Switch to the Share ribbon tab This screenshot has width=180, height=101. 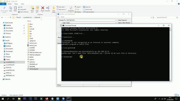pos(16,4)
